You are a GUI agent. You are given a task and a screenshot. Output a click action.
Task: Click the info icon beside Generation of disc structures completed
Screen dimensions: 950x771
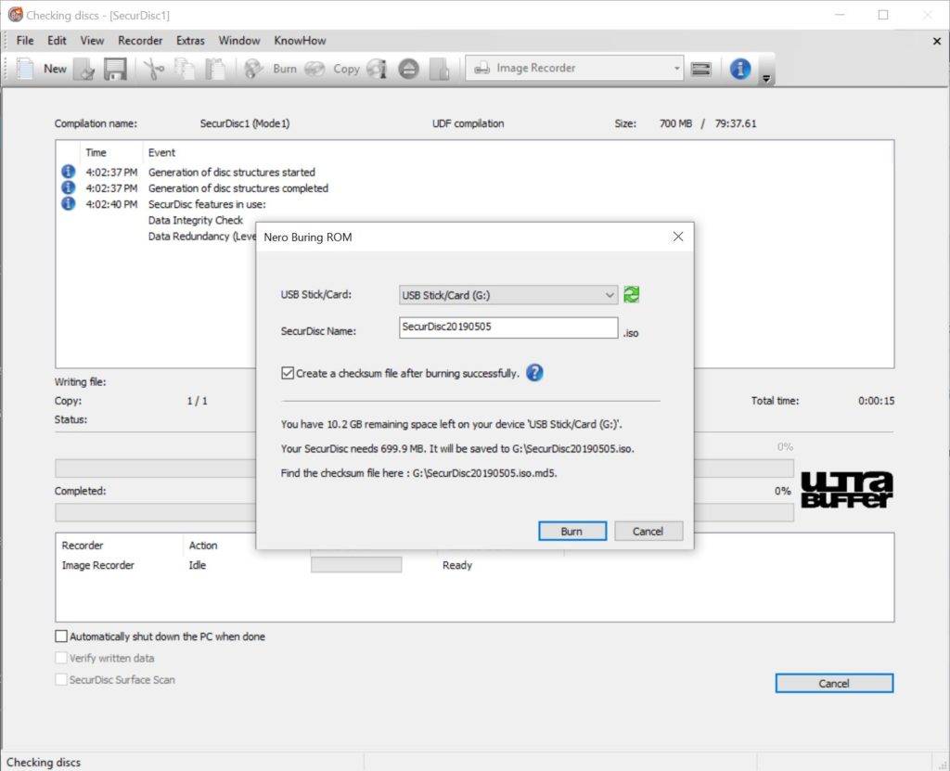coord(69,188)
